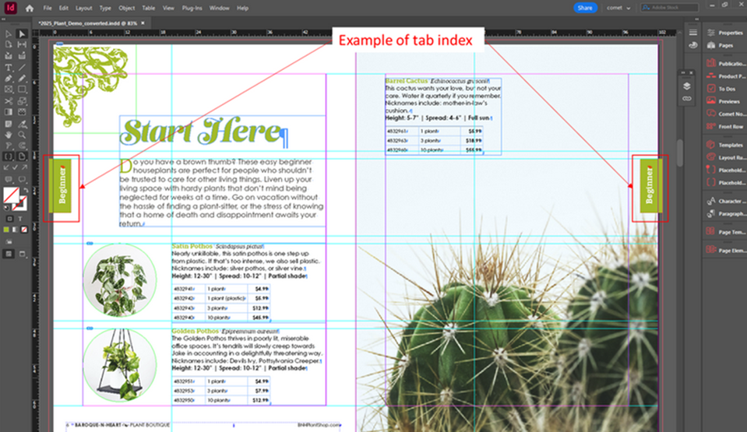This screenshot has width=747, height=432.
Task: Open the comet workspace dropdown
Action: point(618,8)
